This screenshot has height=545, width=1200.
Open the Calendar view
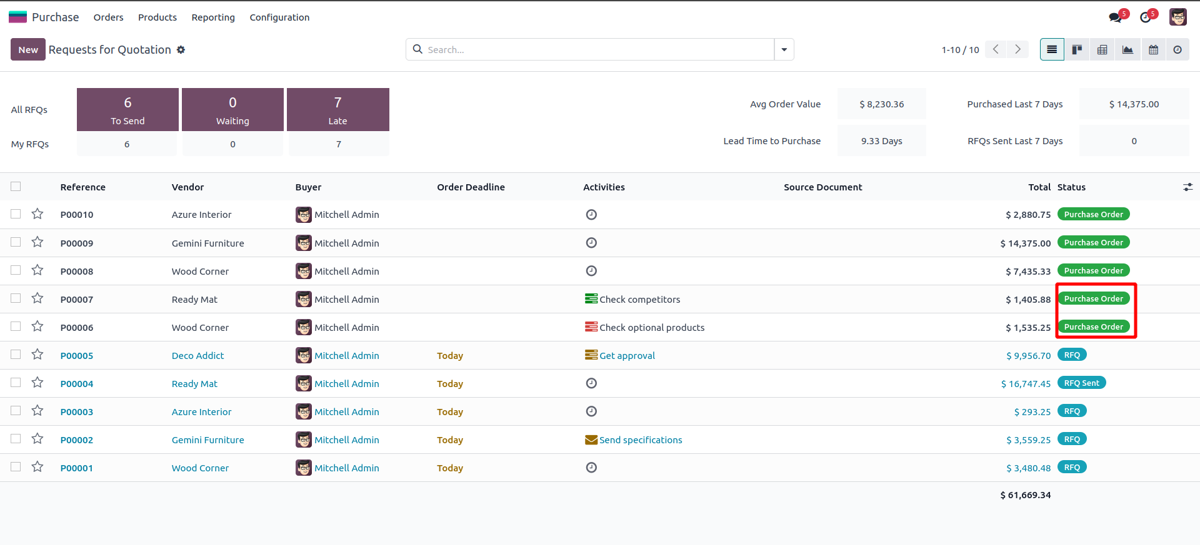(1153, 50)
